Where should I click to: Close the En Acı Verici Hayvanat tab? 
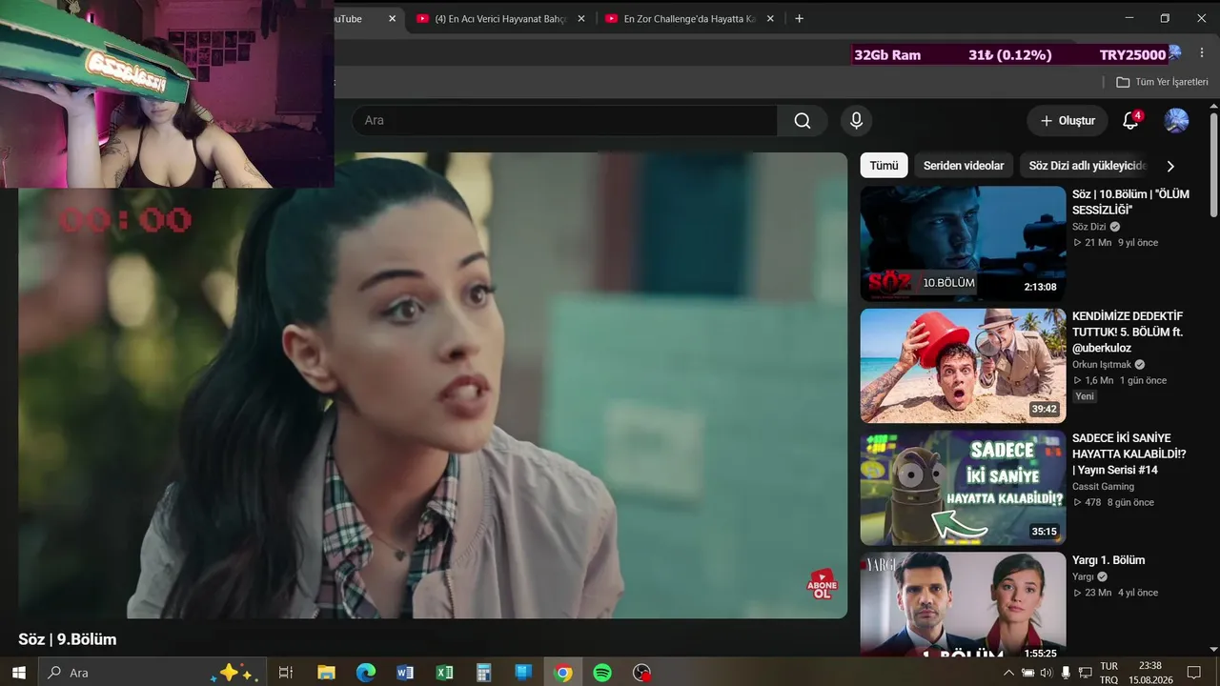(x=581, y=19)
